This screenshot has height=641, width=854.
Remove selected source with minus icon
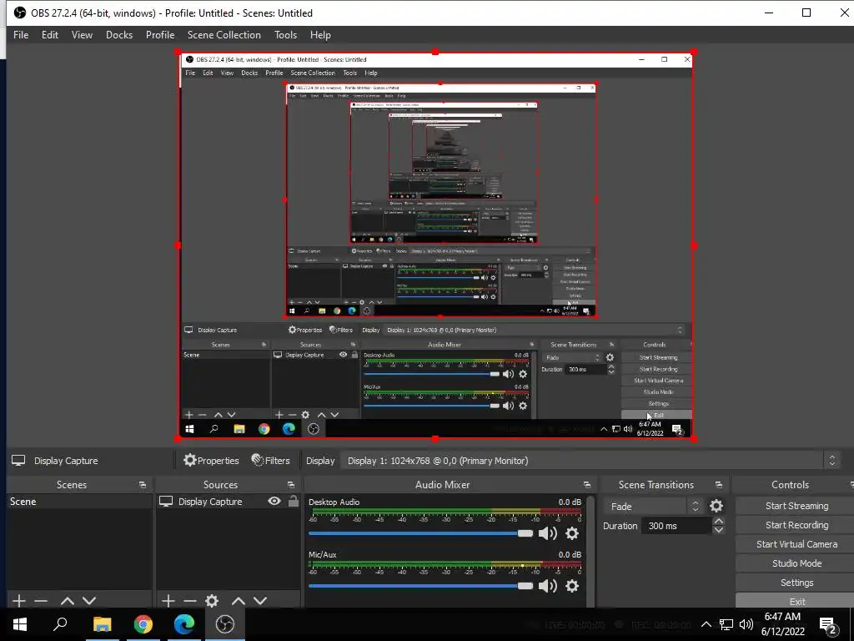[189, 601]
